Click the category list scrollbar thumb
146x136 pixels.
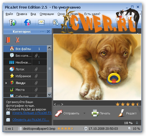[50, 69]
